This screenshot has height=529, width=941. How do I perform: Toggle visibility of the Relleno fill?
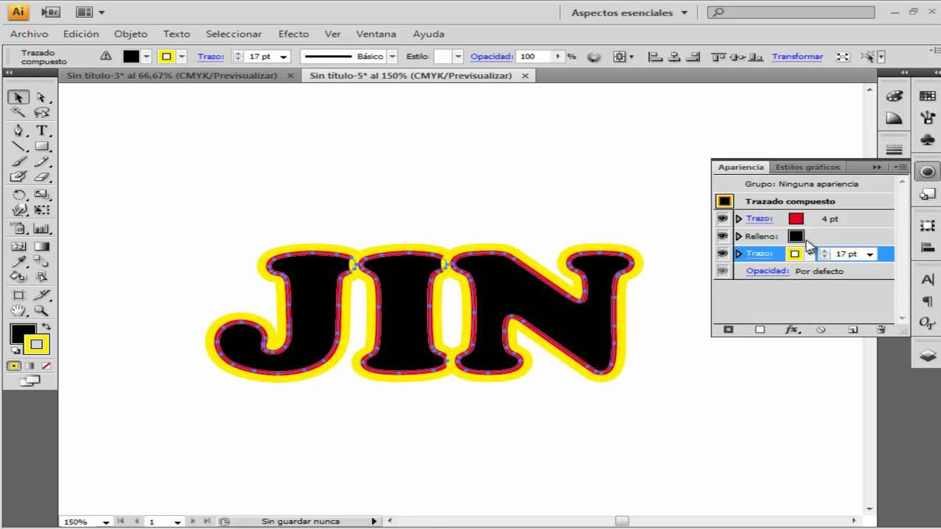(723, 237)
